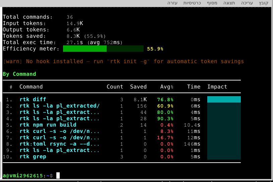The height and width of the screenshot is (182, 273).
Task: Click the 'Efficiency meter:' label
Action: [31, 49]
